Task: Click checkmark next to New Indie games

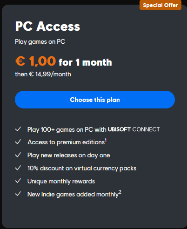Action: (x=18, y=194)
